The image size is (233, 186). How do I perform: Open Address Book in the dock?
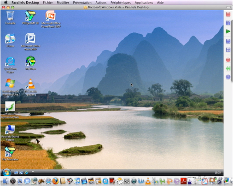[x=63, y=181]
